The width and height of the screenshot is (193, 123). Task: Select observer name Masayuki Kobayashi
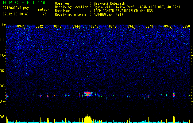pos(110,3)
